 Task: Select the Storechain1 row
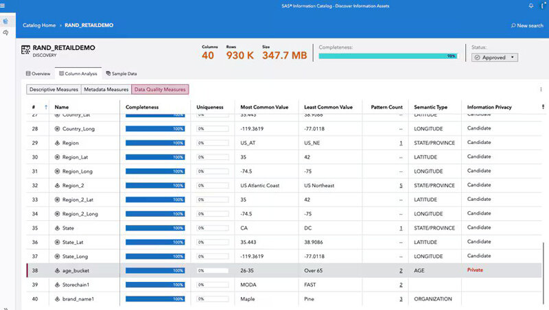click(284, 285)
